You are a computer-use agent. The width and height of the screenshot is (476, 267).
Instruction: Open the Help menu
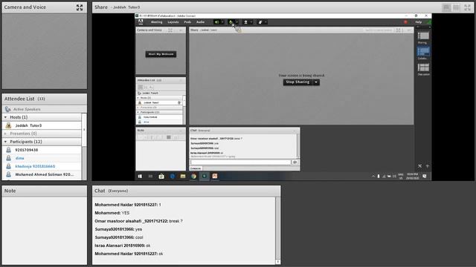coord(418,22)
